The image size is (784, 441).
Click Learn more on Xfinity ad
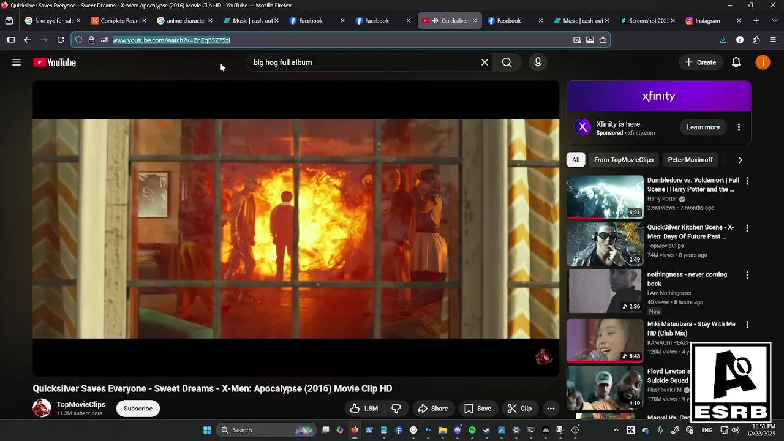[703, 127]
